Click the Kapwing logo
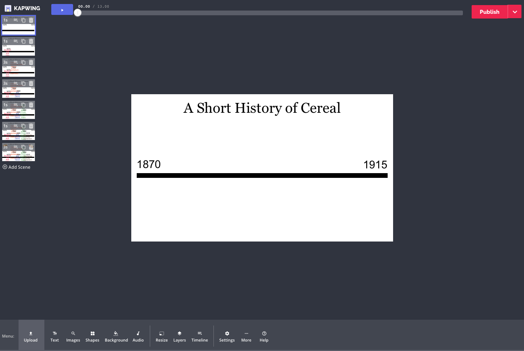The width and height of the screenshot is (524, 351). click(22, 8)
